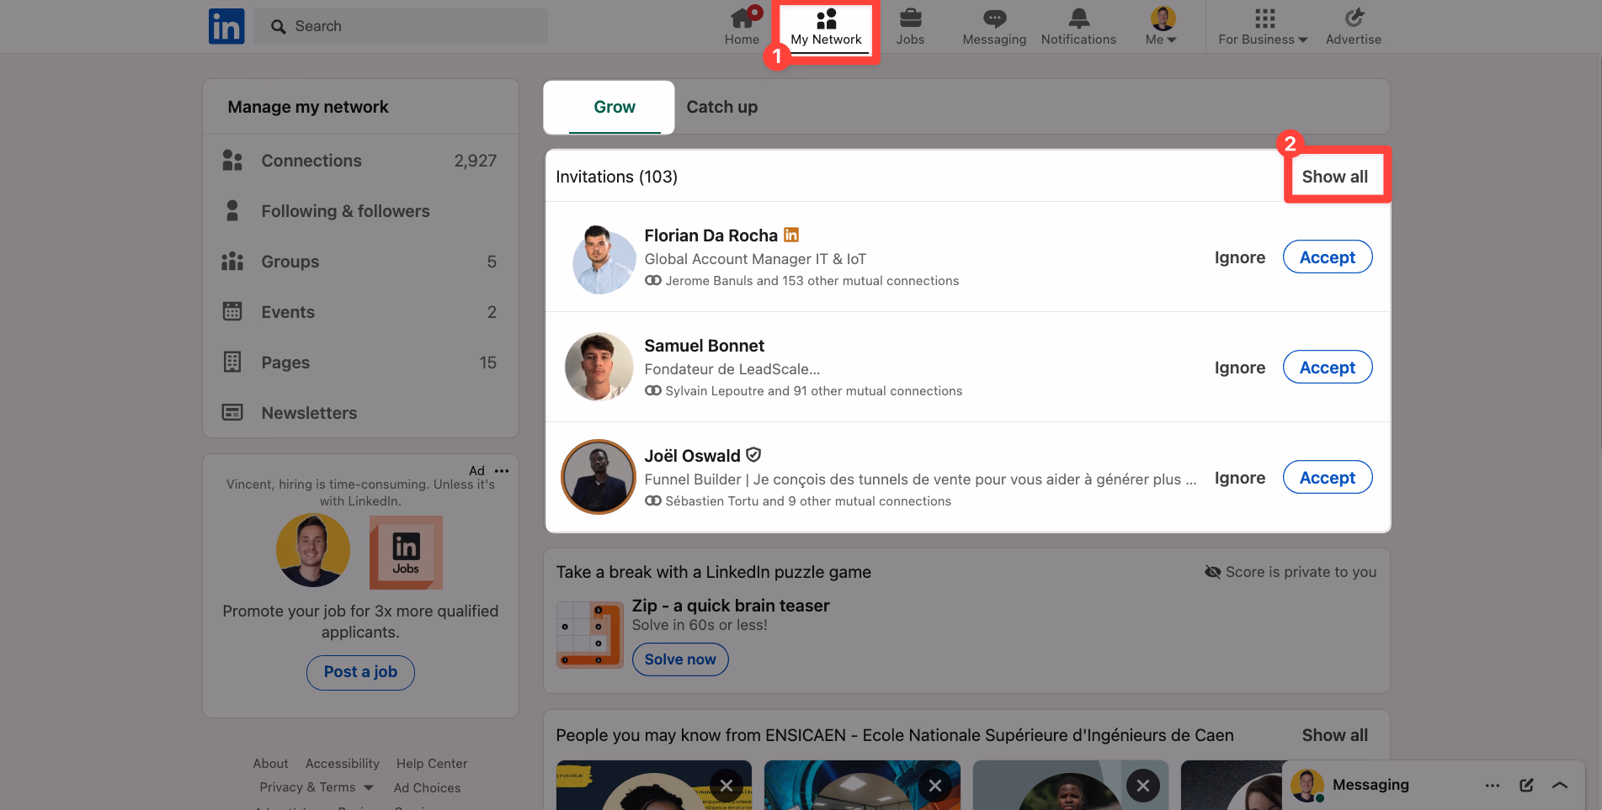This screenshot has width=1602, height=810.
Task: Ignore Samuel Bonnet's invitation
Action: pos(1239,368)
